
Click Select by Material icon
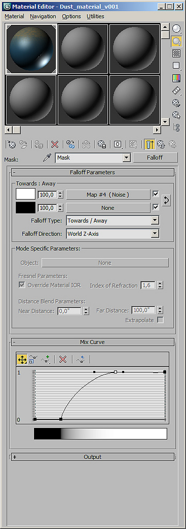click(x=176, y=115)
